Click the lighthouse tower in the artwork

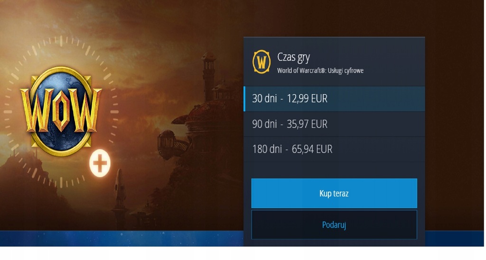click(209, 76)
